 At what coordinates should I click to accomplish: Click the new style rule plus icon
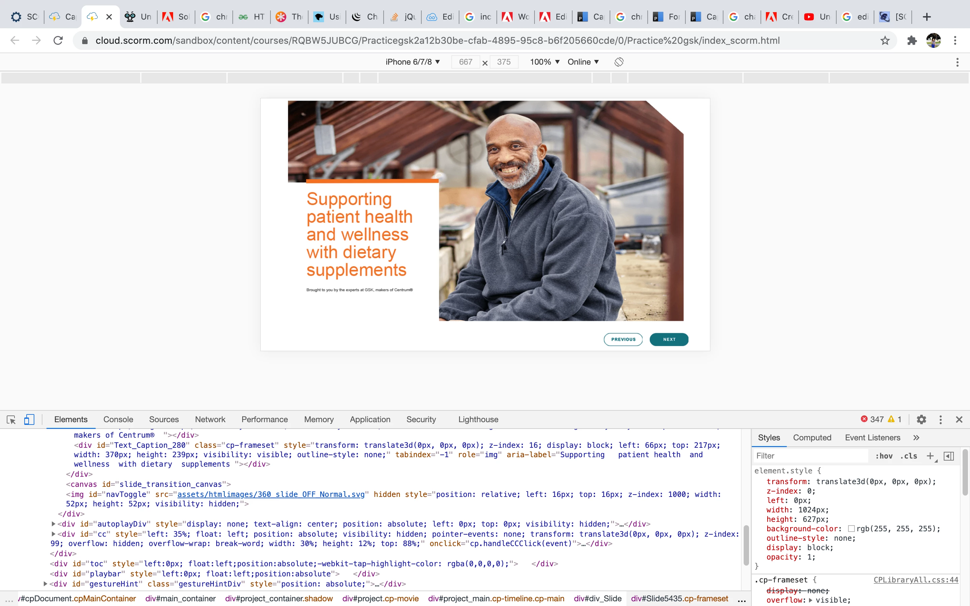(x=930, y=456)
